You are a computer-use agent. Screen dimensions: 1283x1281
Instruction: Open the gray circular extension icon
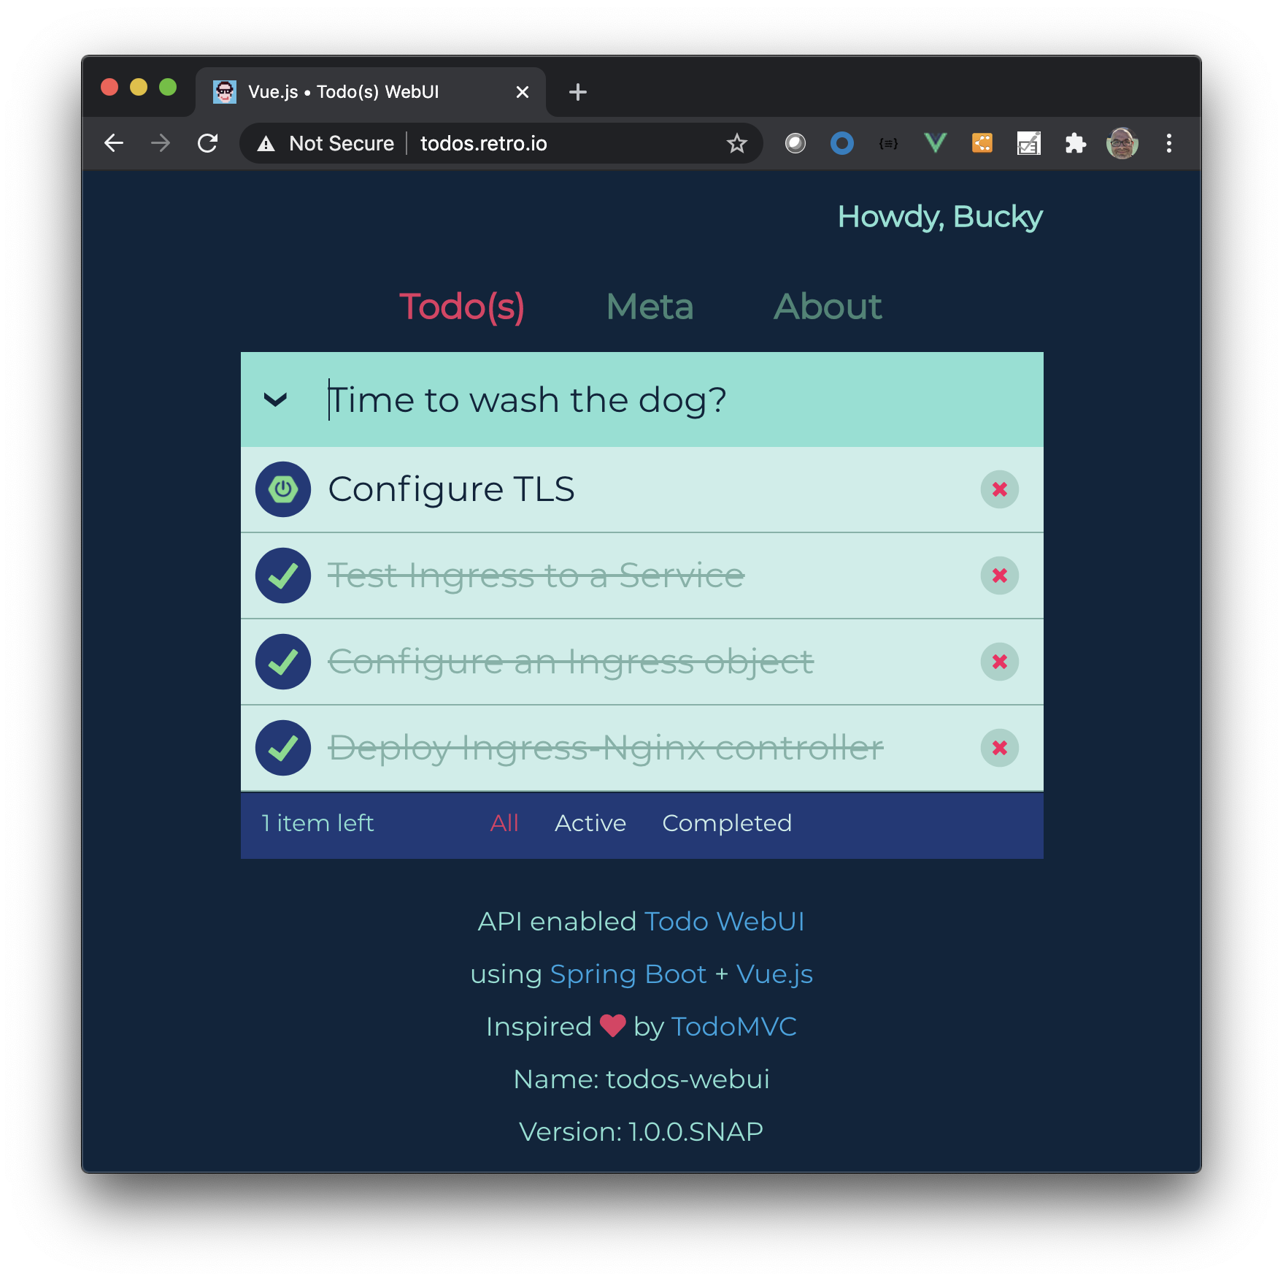click(x=795, y=143)
